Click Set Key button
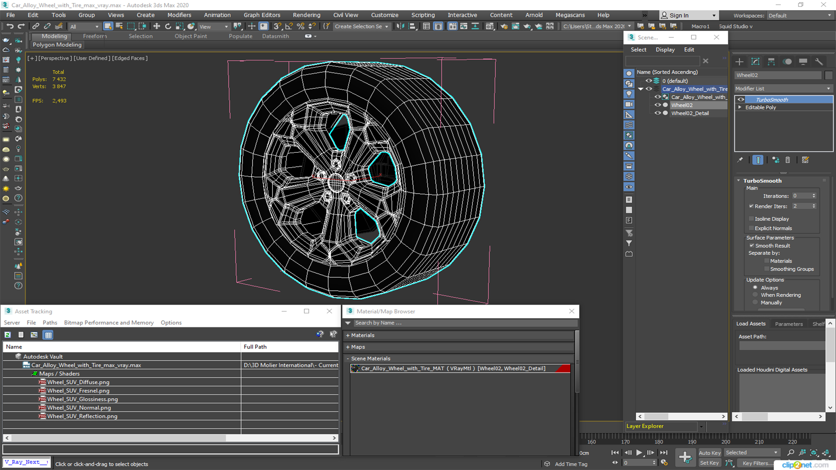 coord(709,463)
